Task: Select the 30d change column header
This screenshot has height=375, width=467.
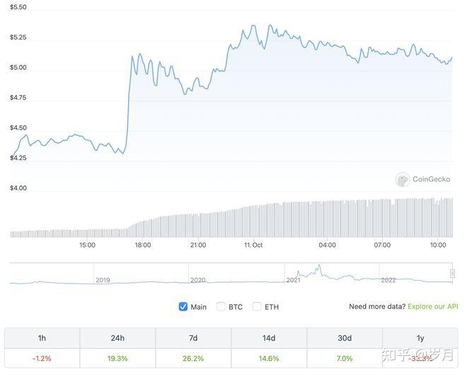Action: (x=345, y=338)
